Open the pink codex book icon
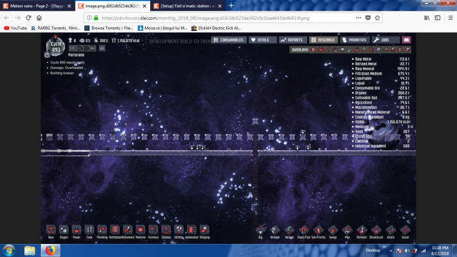The width and height of the screenshot is (457, 257). point(407,40)
